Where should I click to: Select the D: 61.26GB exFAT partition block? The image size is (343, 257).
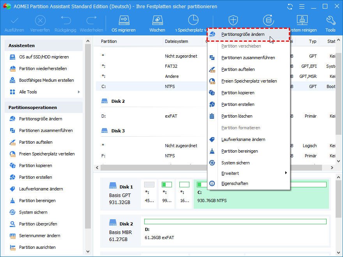pyautogui.click(x=235, y=231)
